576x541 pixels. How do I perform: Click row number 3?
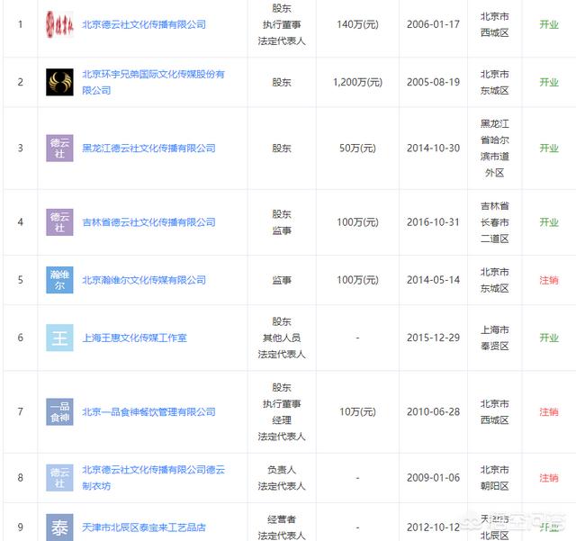point(21,149)
